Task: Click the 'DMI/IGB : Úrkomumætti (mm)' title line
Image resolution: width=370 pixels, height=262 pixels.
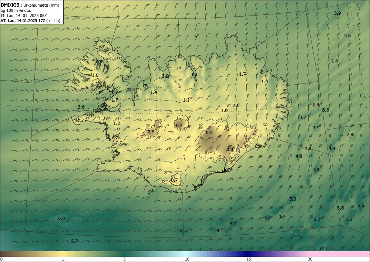Action: 30,5
